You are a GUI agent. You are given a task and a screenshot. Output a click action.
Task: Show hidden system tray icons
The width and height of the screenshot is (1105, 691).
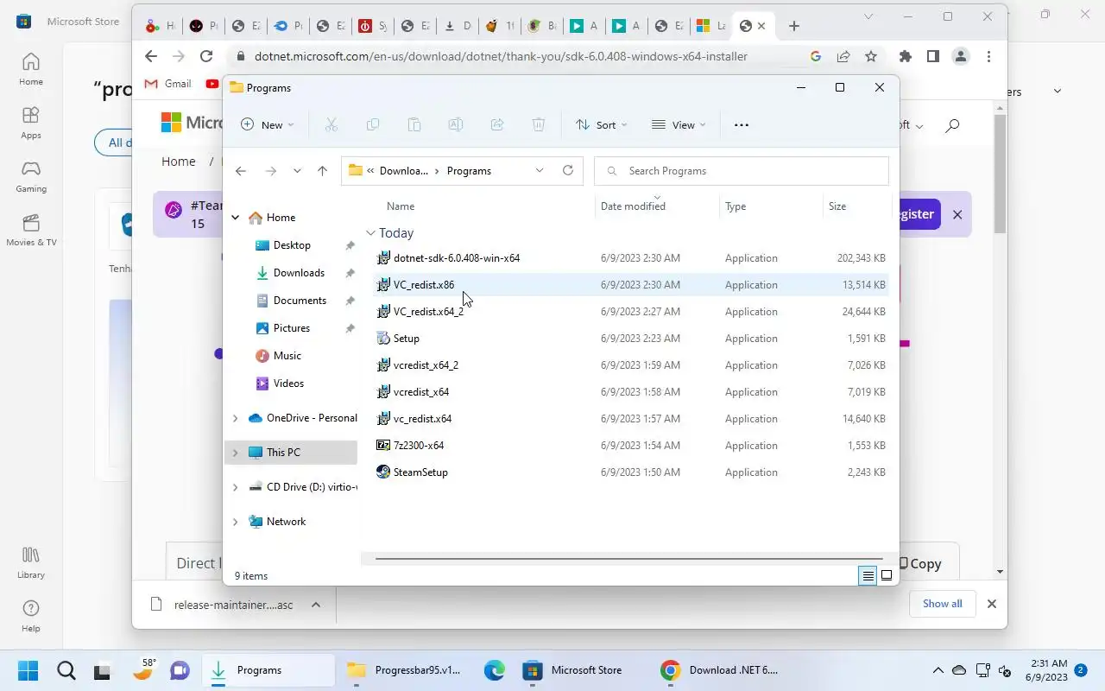coord(938,670)
